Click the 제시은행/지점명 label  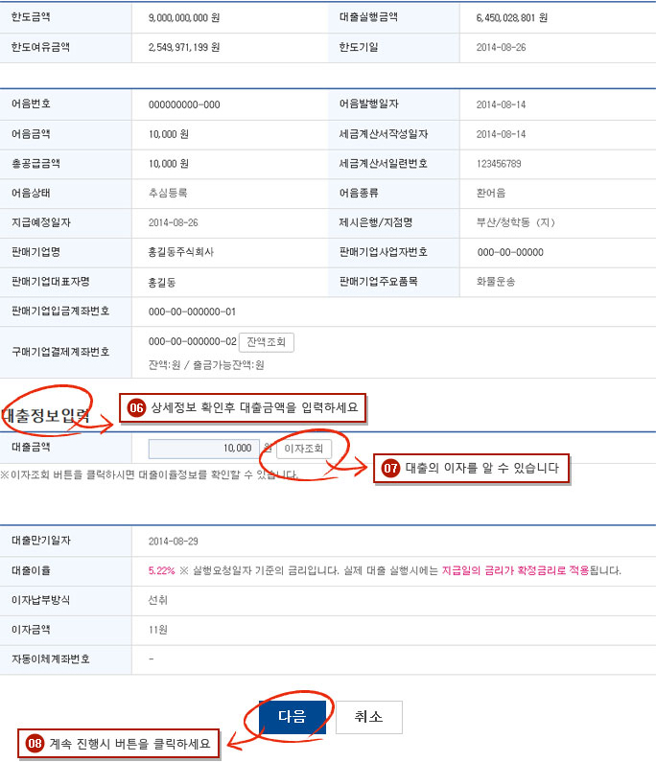[376, 222]
